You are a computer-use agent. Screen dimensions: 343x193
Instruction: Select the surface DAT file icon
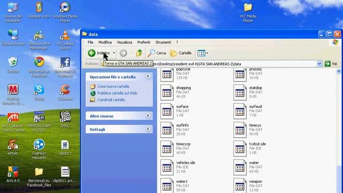(x=167, y=112)
